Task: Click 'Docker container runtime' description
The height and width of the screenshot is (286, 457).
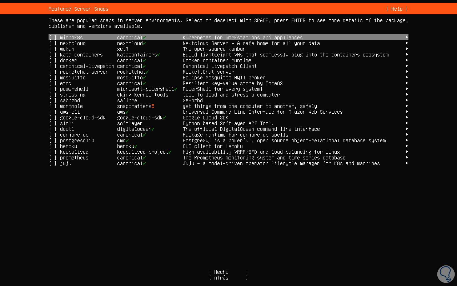Action: point(217,60)
